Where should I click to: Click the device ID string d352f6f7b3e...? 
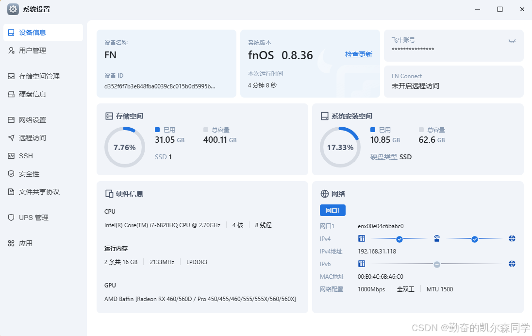pos(160,86)
